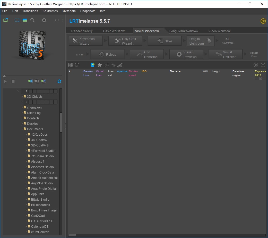Click the ISO column header
The width and height of the screenshot is (268, 238).
144,71
